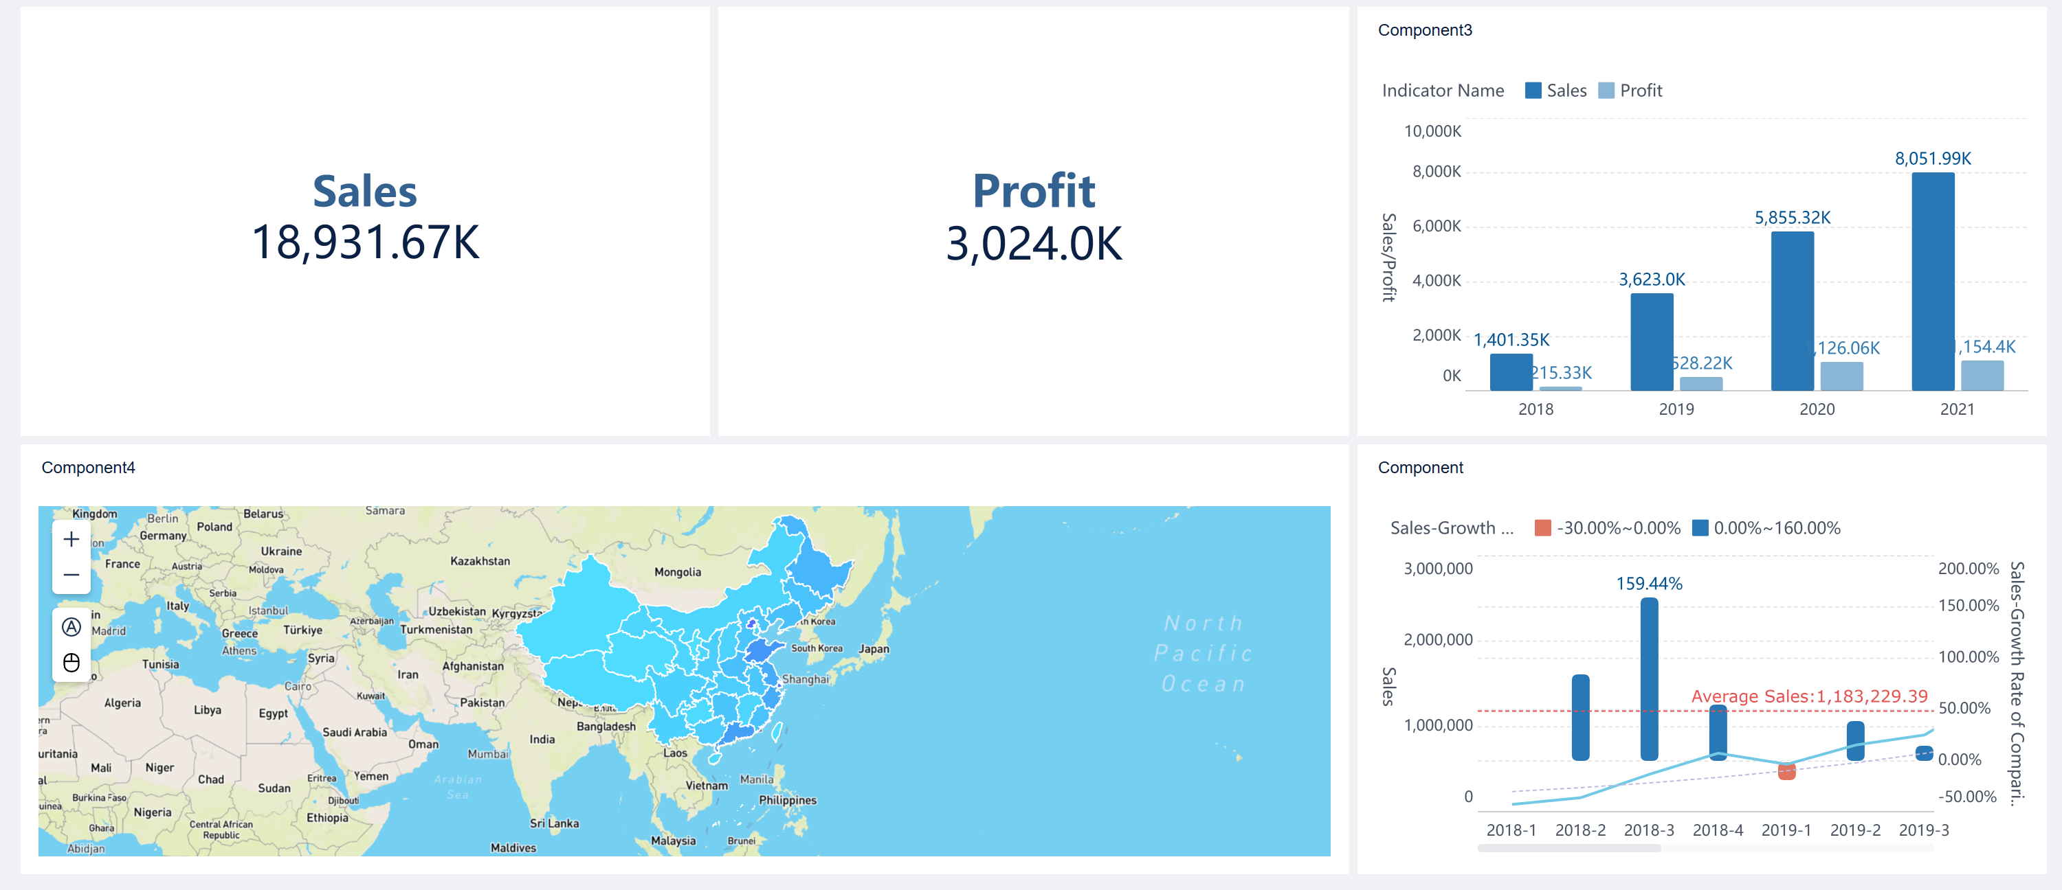Viewport: 2062px width, 890px height.
Task: Click the 2021 Sales bar labeled 8,051.99K
Action: pos(1932,280)
